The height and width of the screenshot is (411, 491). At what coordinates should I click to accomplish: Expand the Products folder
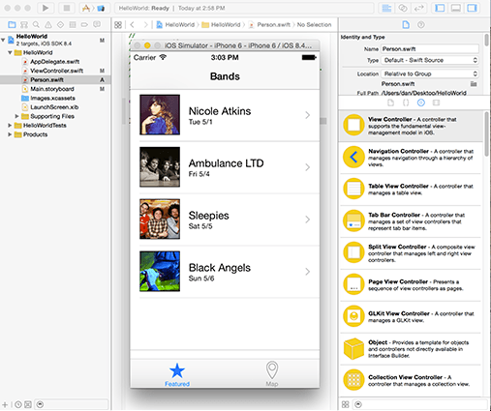coord(10,134)
